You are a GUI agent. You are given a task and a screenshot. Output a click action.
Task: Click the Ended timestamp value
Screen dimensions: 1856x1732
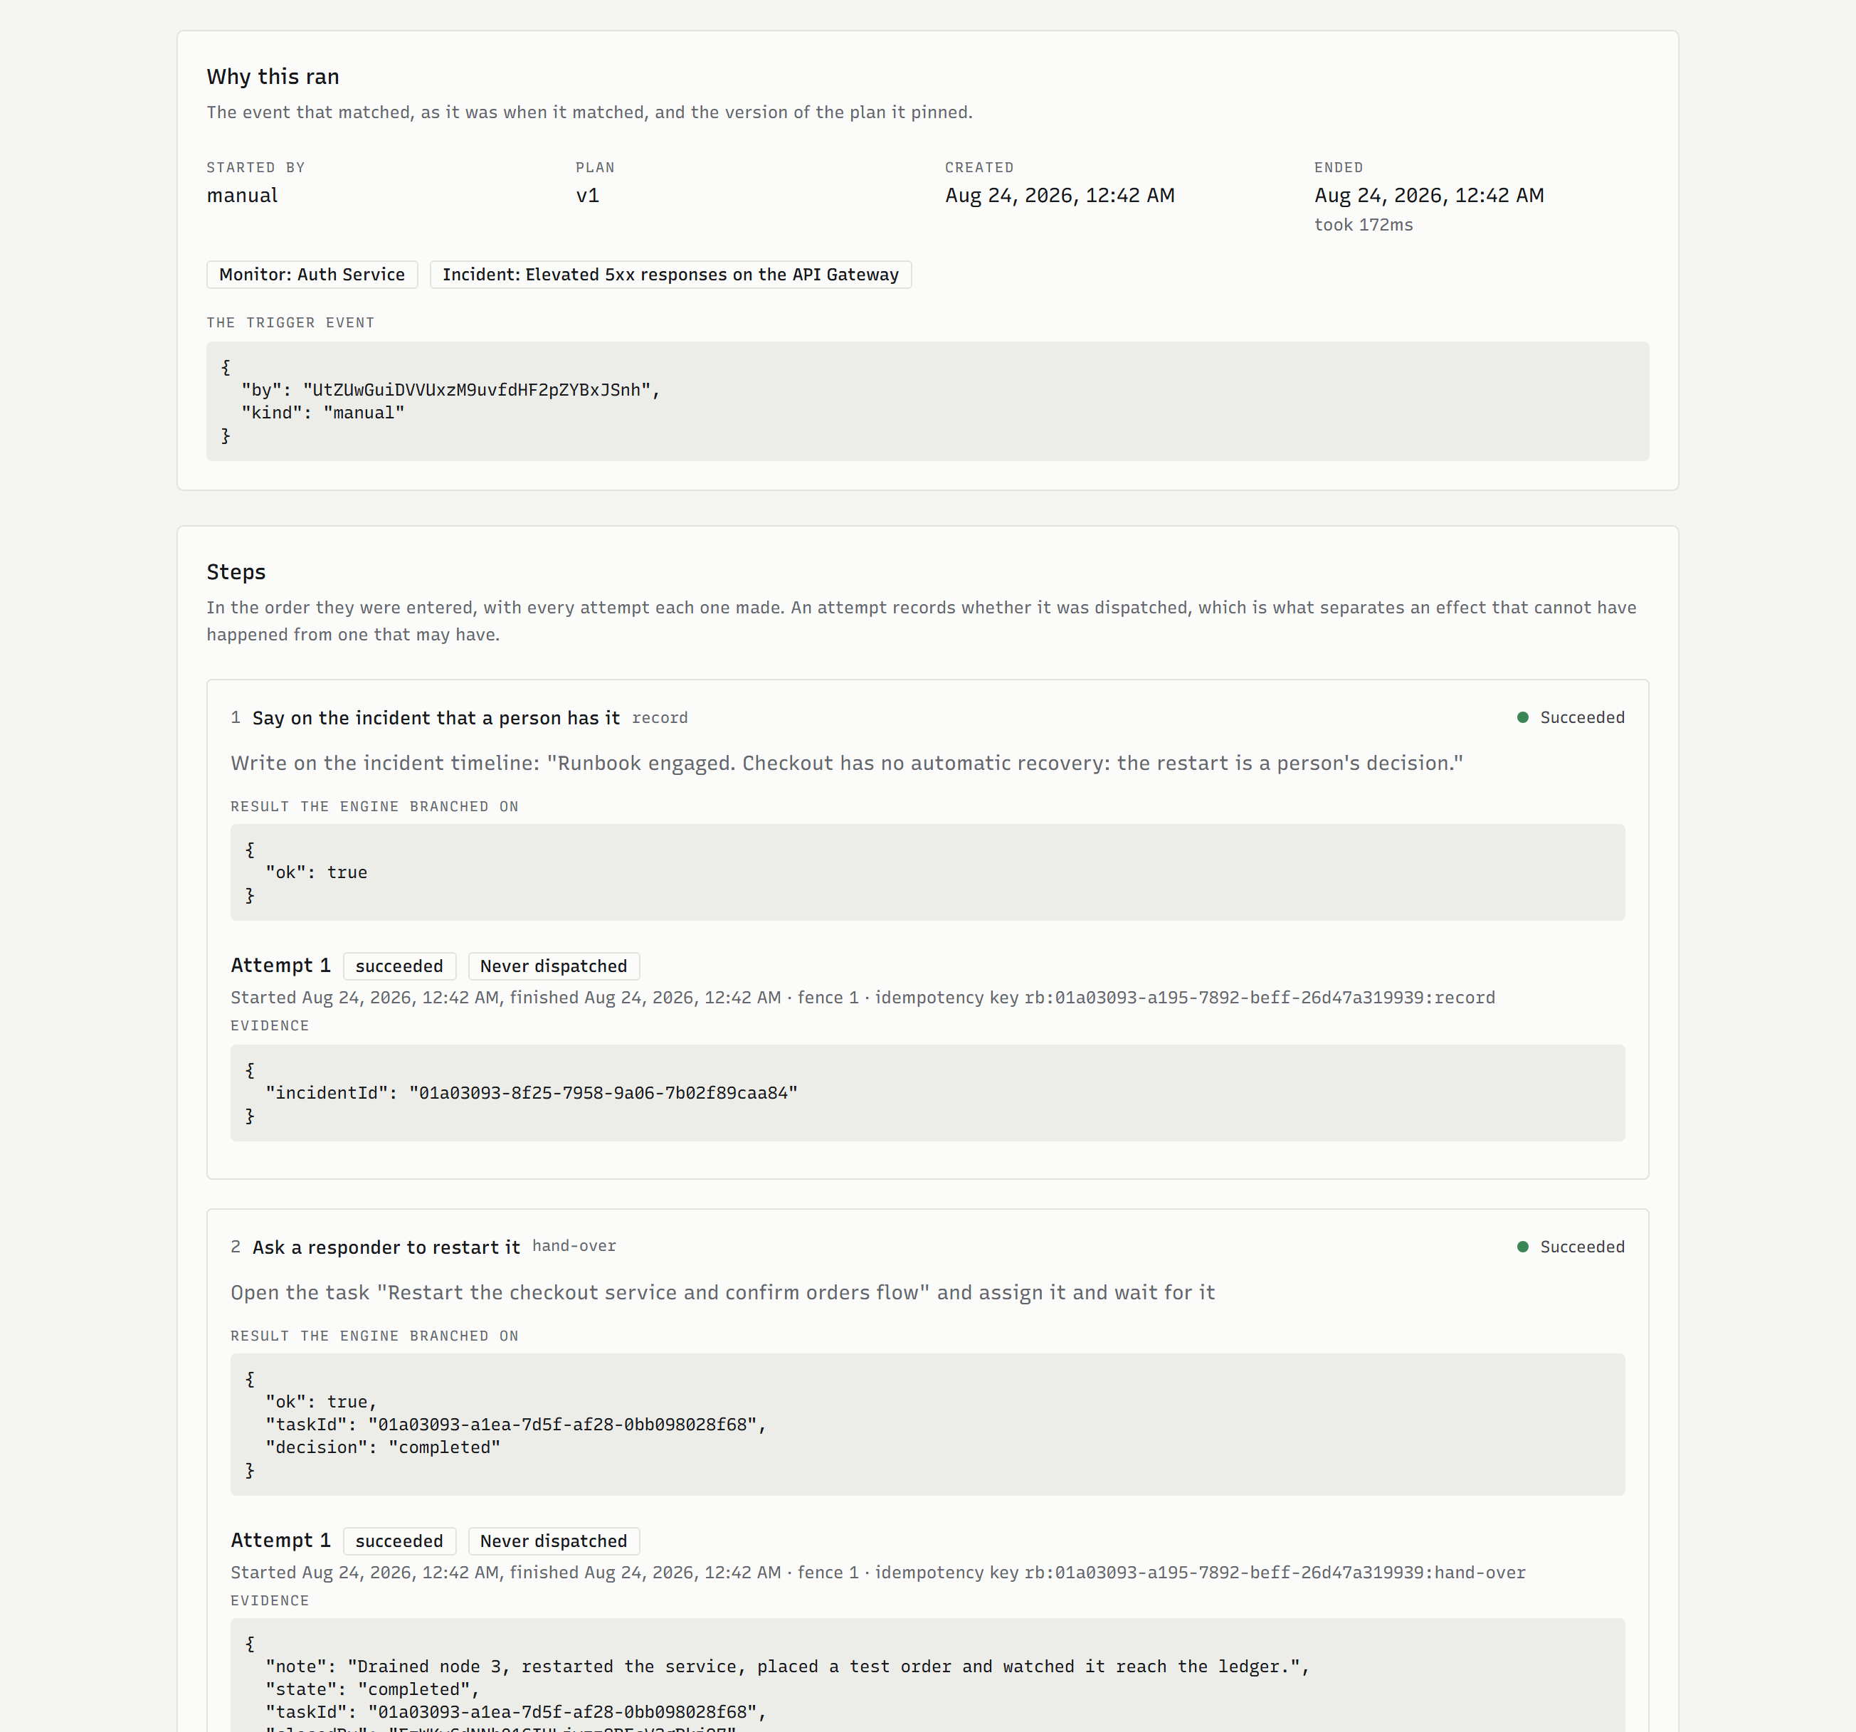pyautogui.click(x=1428, y=195)
